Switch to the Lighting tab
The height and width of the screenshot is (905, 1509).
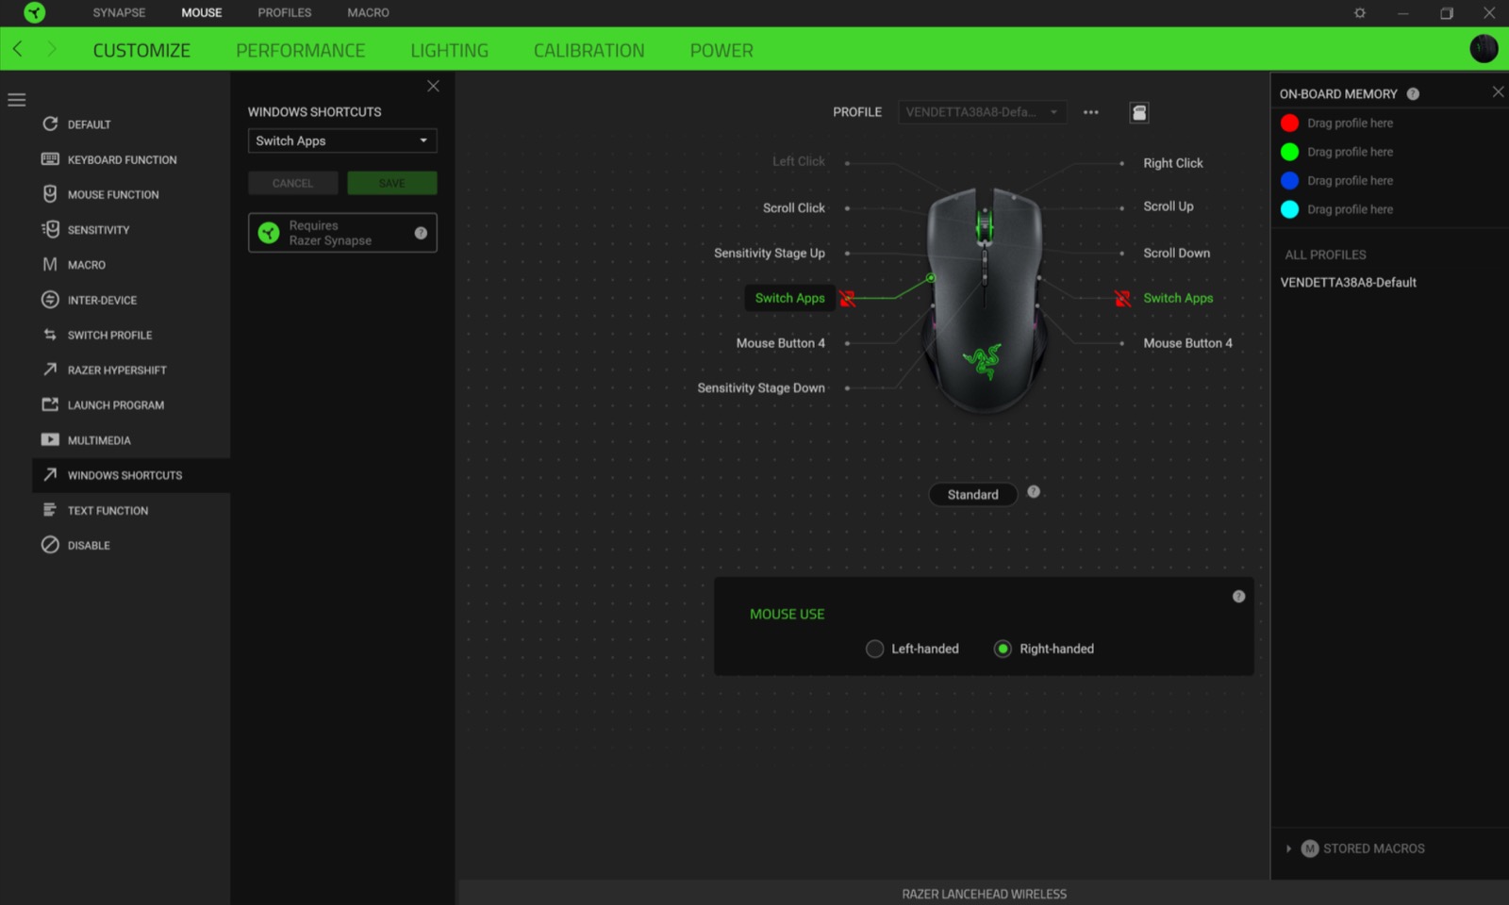450,51
